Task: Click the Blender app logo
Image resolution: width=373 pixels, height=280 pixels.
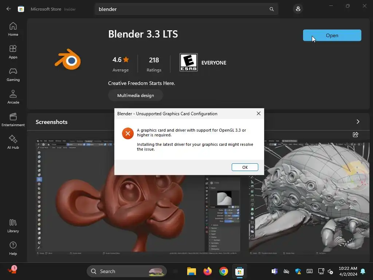Action: pyautogui.click(x=68, y=59)
